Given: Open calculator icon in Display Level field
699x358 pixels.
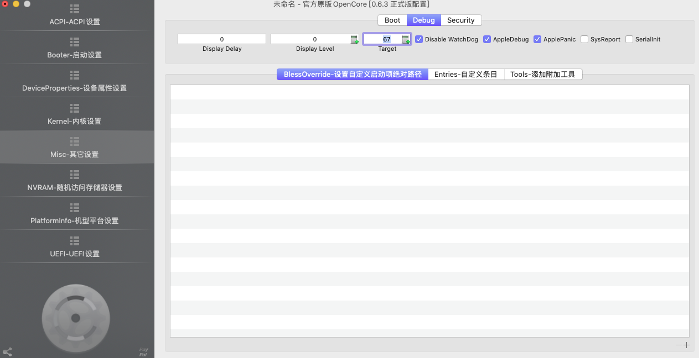Looking at the screenshot, I should pos(355,39).
